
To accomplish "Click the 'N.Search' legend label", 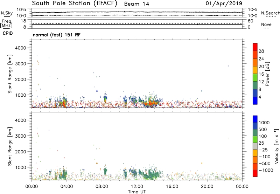I will point(270,13).
